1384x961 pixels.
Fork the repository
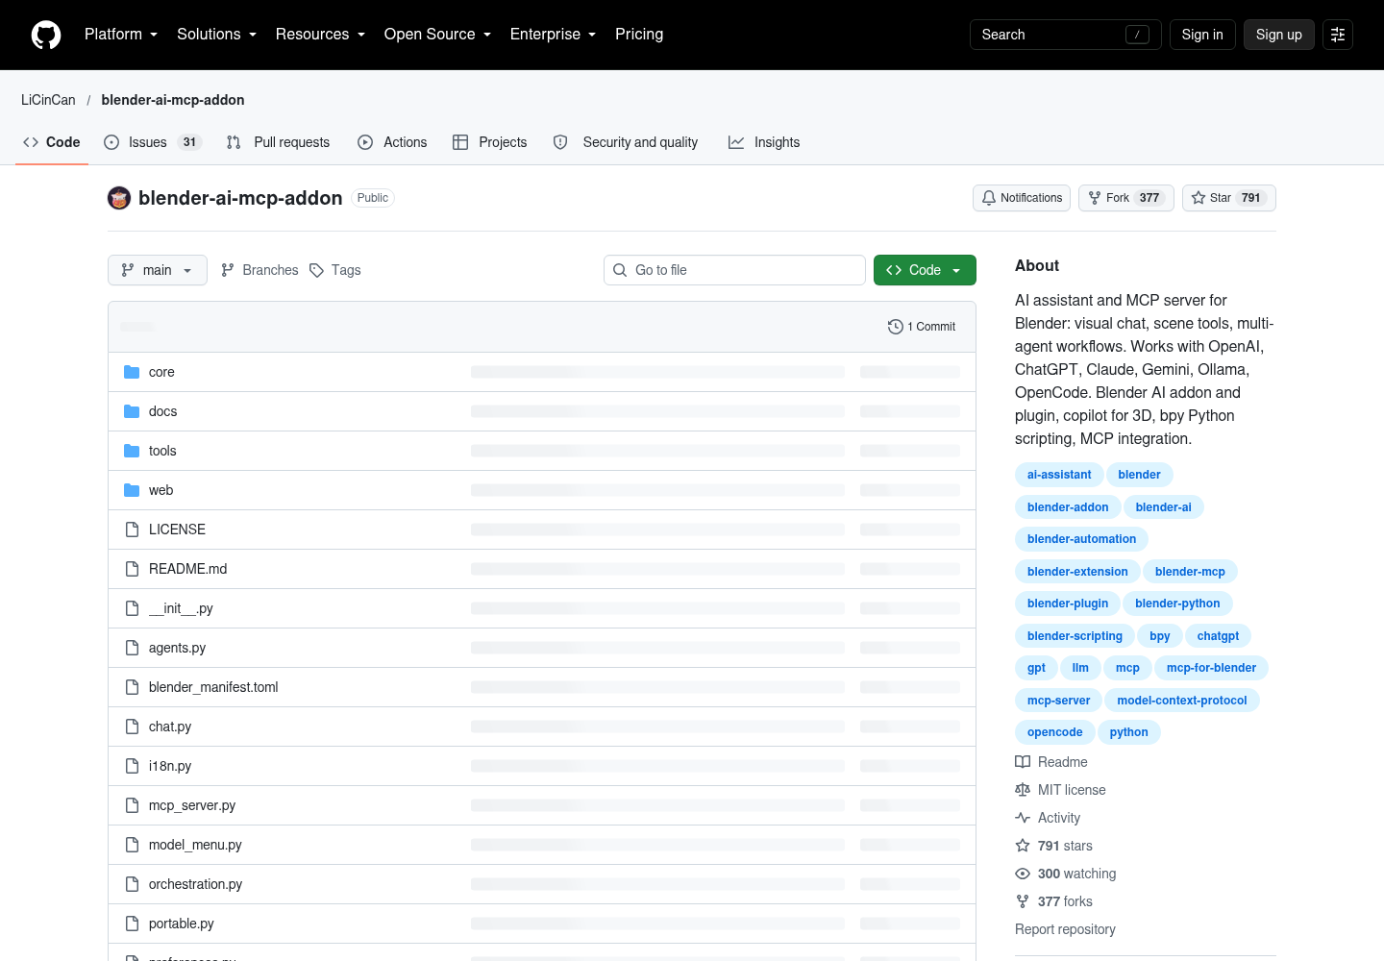(x=1126, y=198)
